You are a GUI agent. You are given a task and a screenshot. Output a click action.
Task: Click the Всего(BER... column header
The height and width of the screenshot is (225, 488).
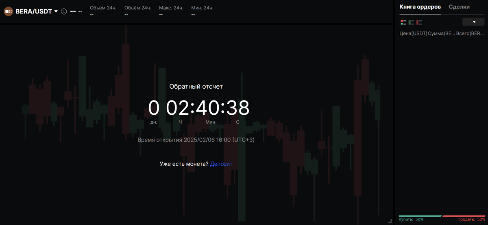pyautogui.click(x=470, y=33)
